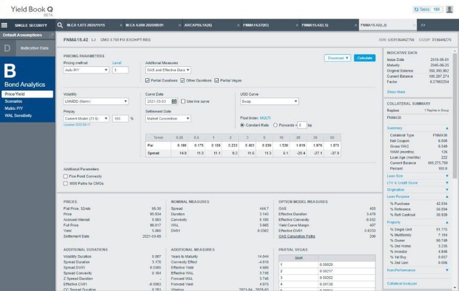
Task: Close the M.CA 4.000 2020/08/01 tab
Action: coord(179,26)
